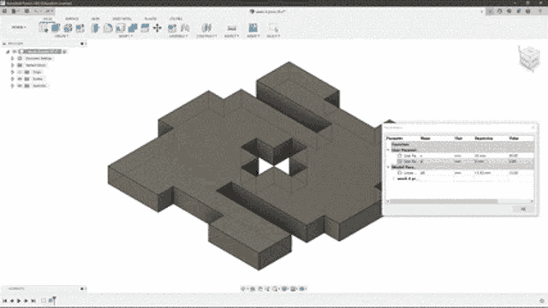548x308 pixels.
Task: Expand the Sketches folder
Action: (12, 86)
